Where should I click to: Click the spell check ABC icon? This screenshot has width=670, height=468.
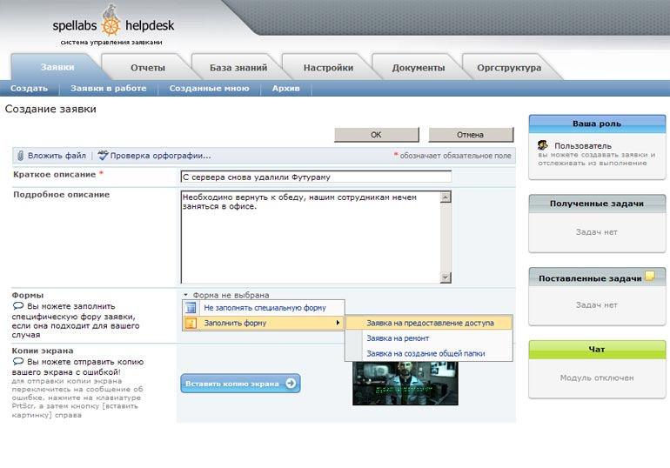click(x=103, y=155)
